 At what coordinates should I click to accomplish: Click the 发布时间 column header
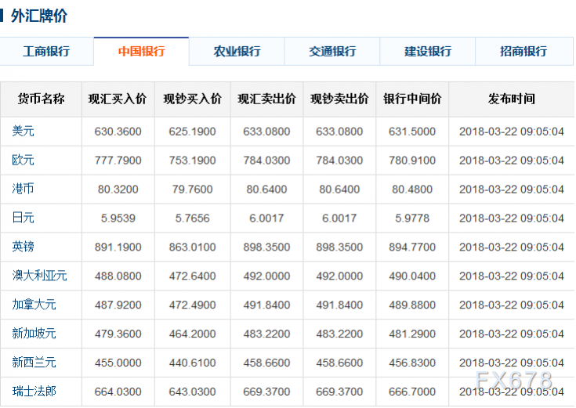pyautogui.click(x=511, y=99)
